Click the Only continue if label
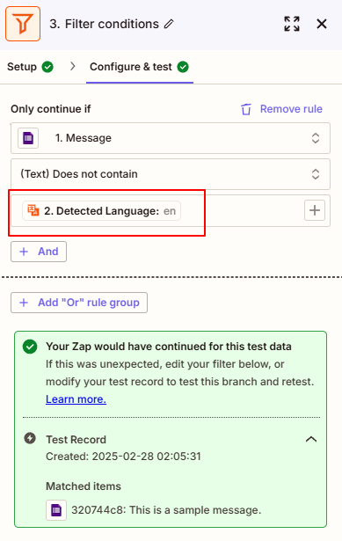Screen dimensions: 342x541 pos(51,109)
